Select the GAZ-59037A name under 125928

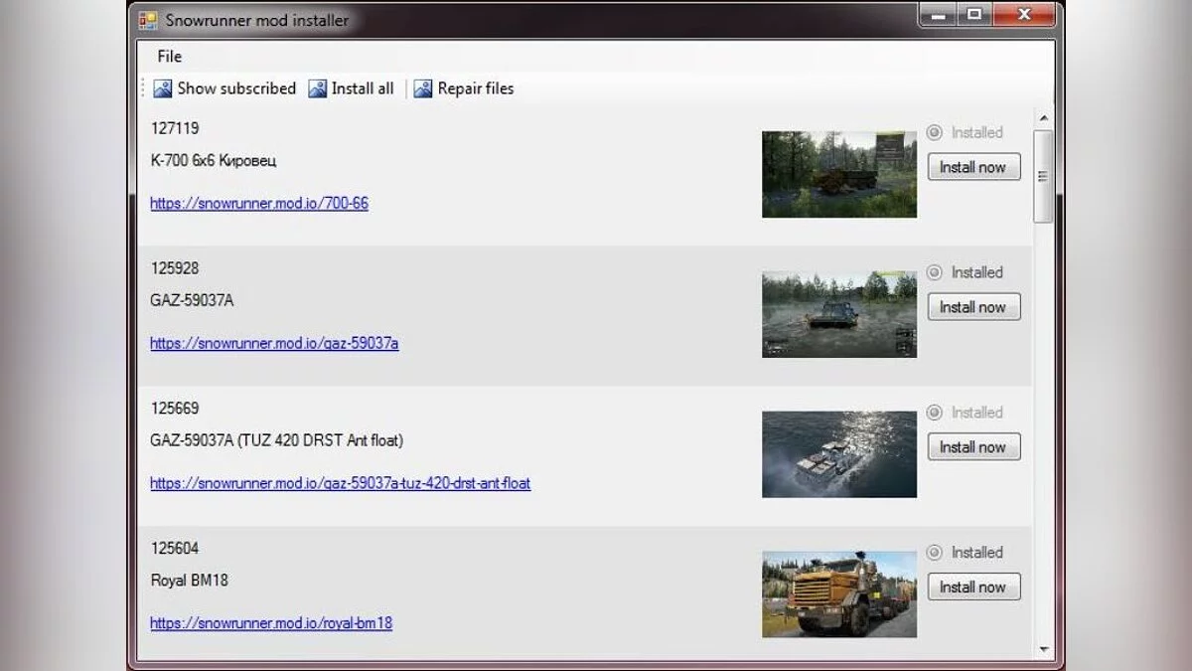click(192, 300)
